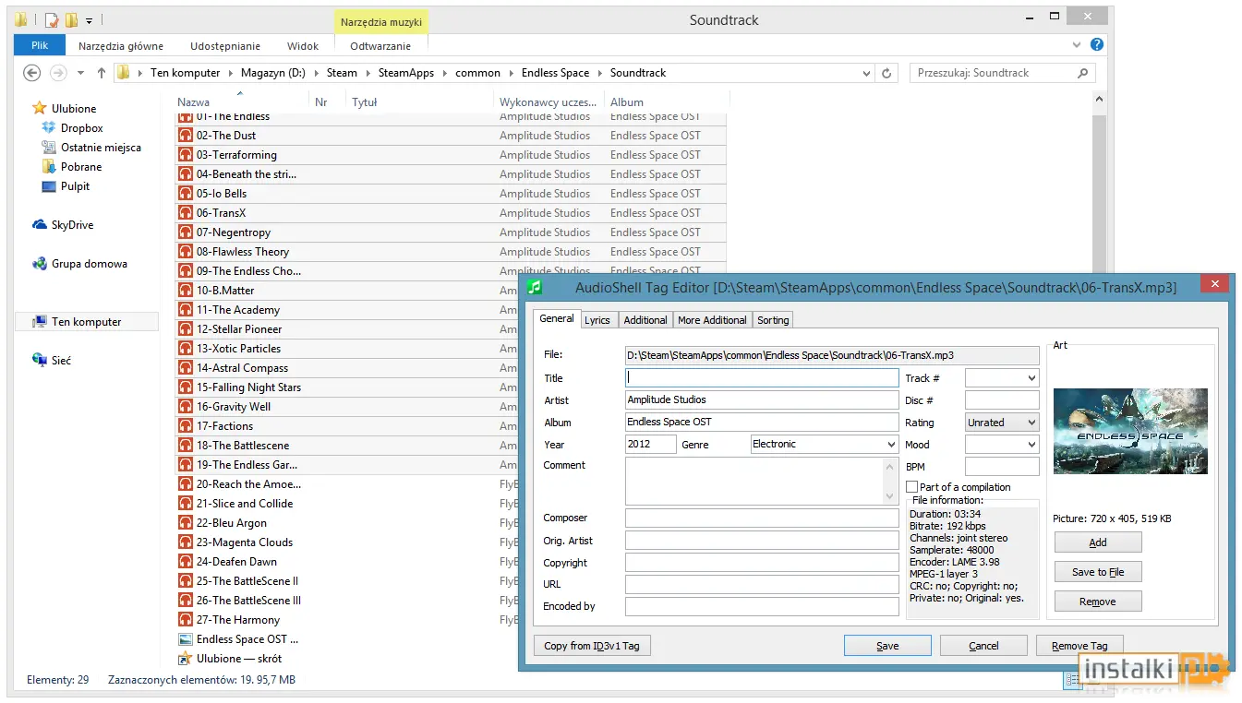1242x703 pixels.
Task: Click the Pulpit desktop icon
Action: coord(49,186)
